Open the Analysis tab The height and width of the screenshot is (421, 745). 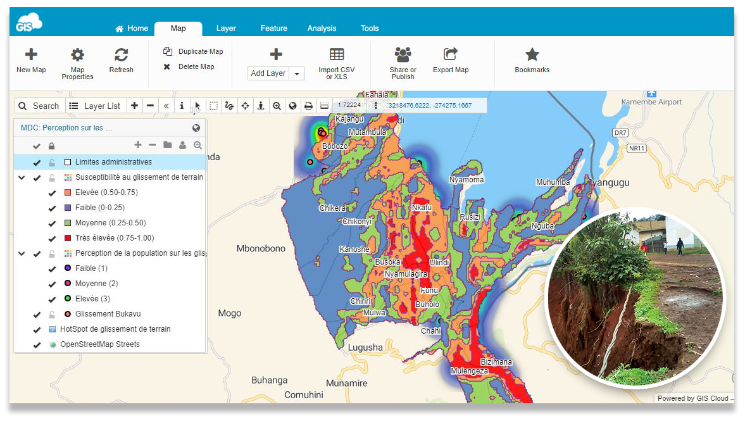pyautogui.click(x=322, y=28)
